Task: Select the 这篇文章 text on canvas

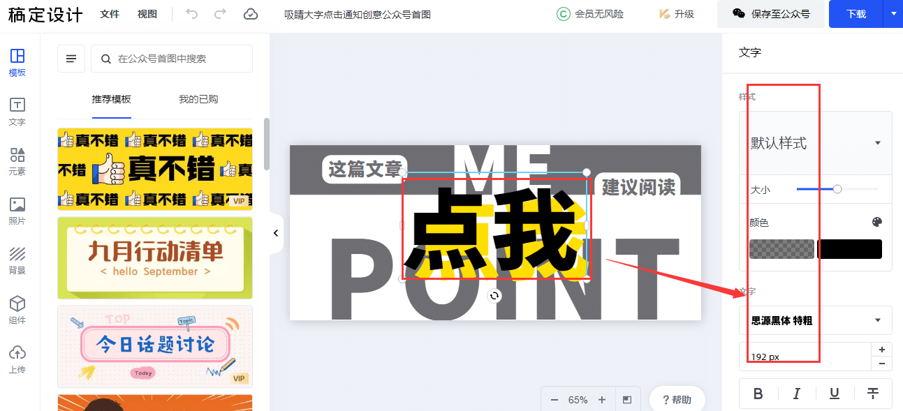Action: point(365,169)
